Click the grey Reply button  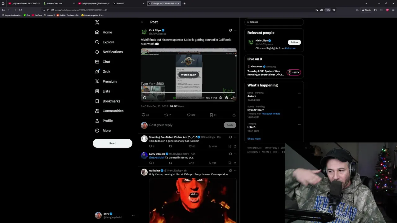point(230,125)
